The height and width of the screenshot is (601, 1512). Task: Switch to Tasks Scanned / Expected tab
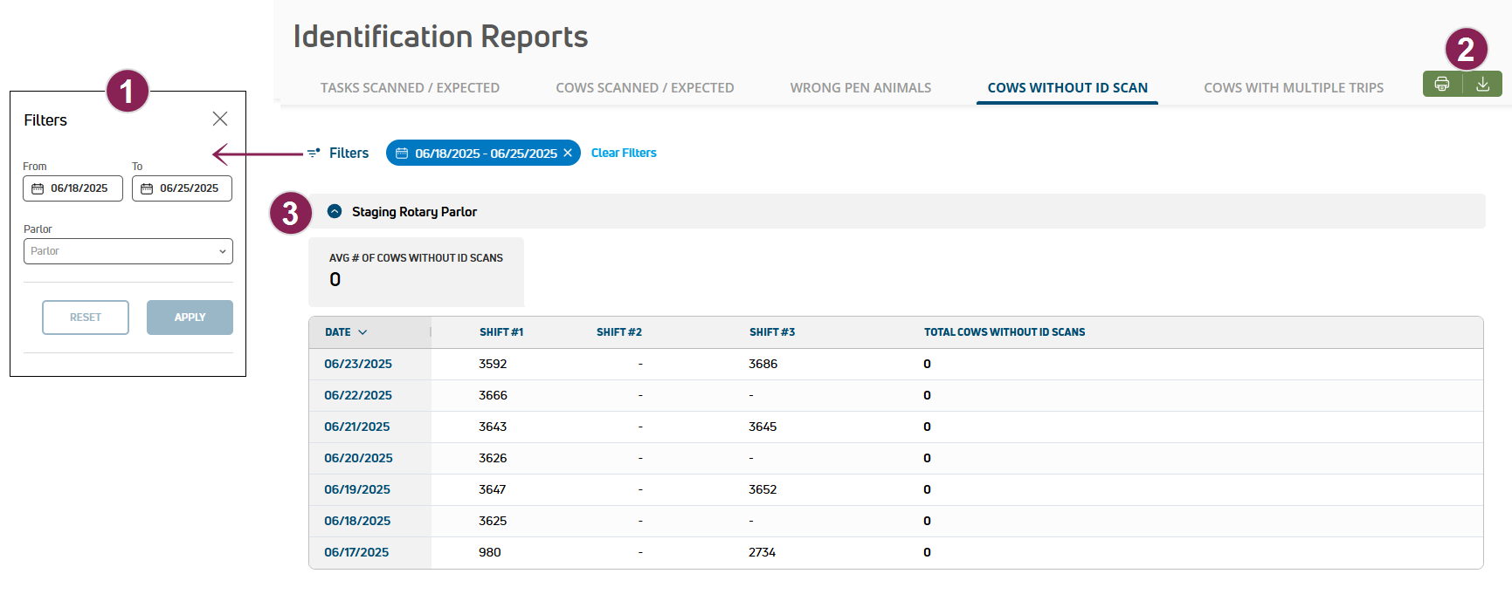pyautogui.click(x=410, y=87)
